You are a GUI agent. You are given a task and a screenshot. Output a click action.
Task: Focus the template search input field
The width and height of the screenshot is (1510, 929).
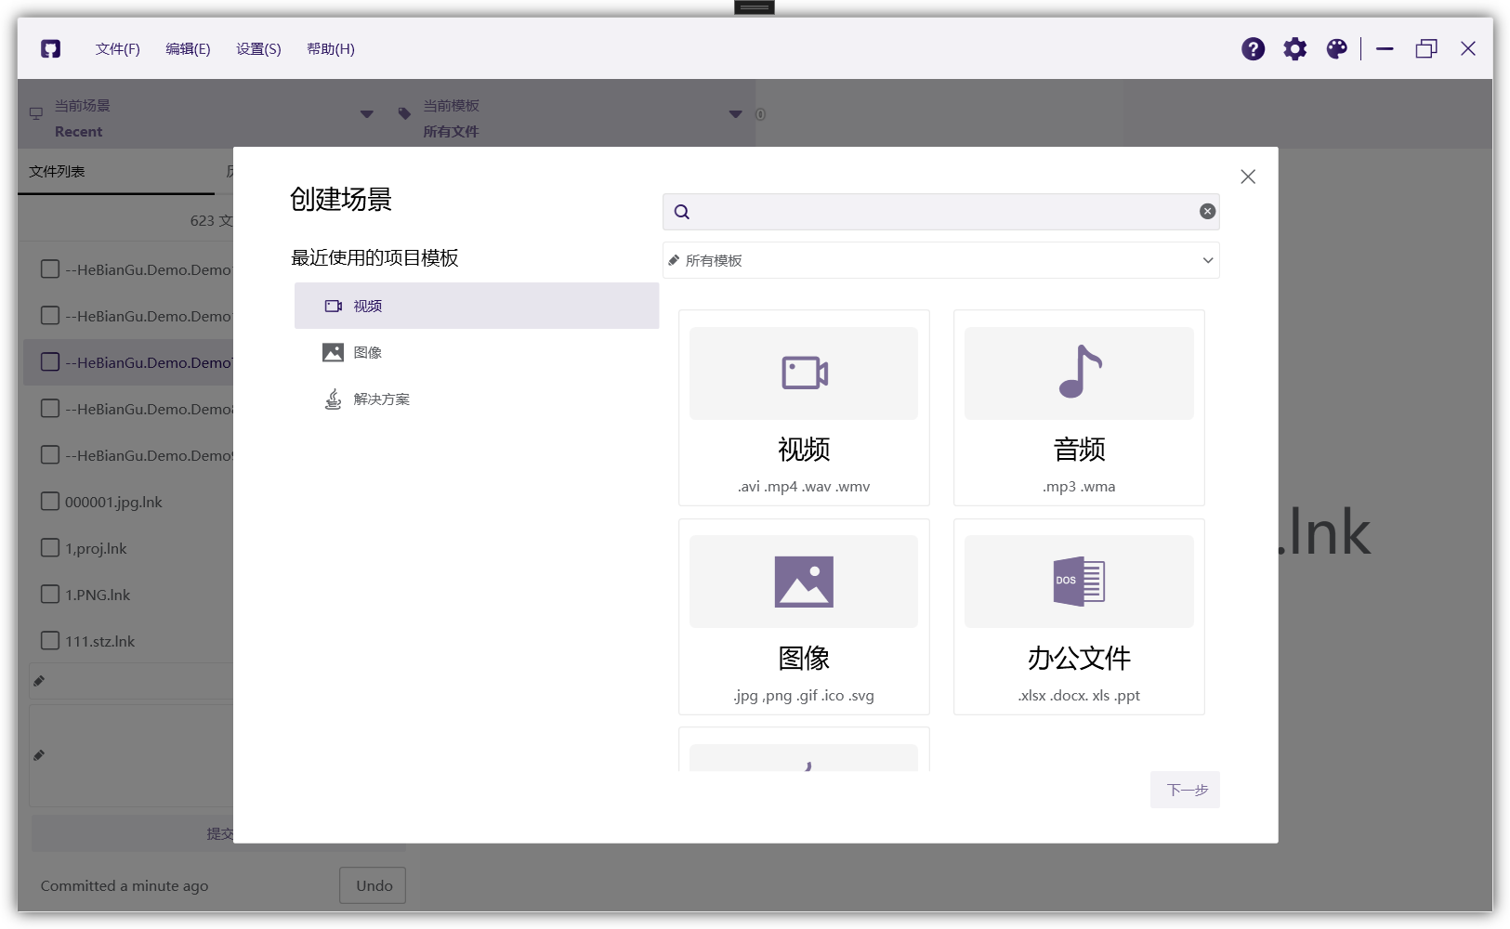(940, 212)
